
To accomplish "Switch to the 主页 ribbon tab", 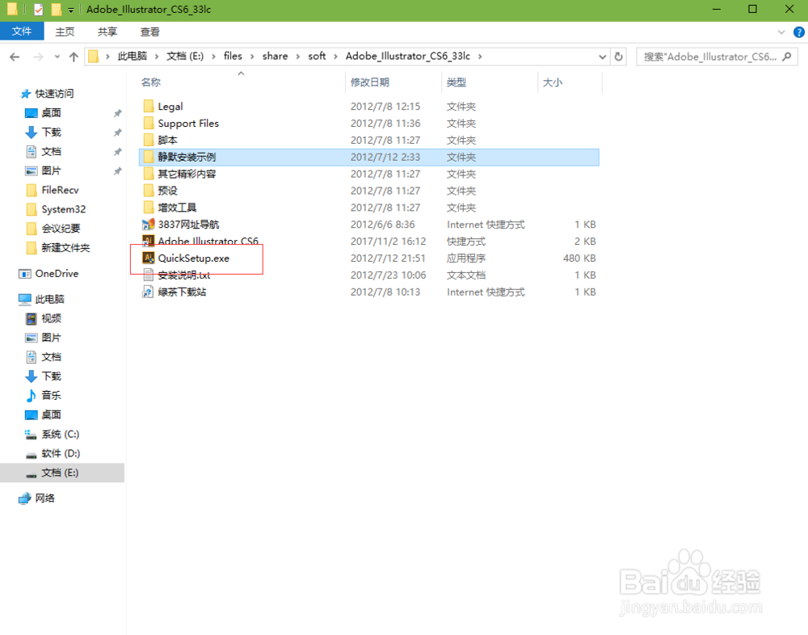I will [65, 32].
